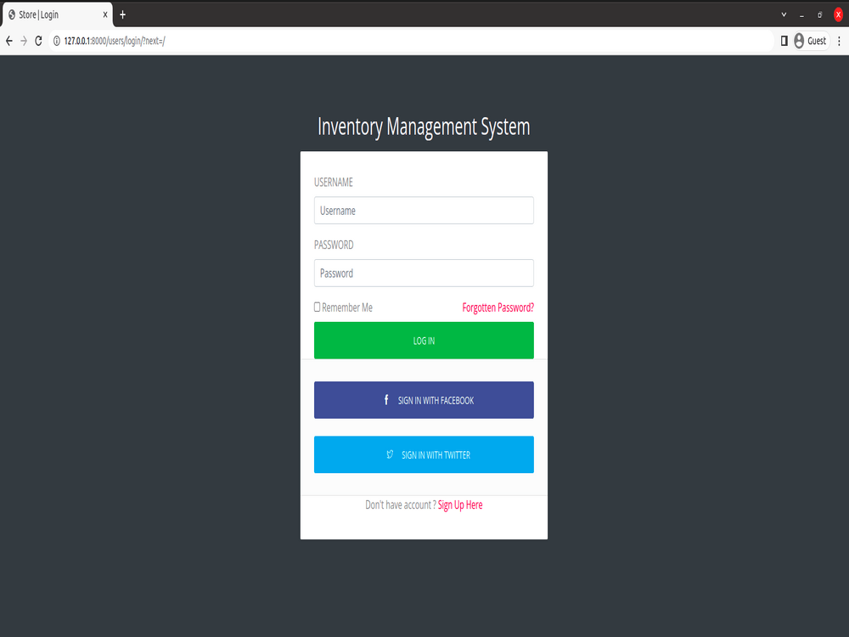Go forward in browser history
The height and width of the screenshot is (637, 849).
click(x=24, y=41)
